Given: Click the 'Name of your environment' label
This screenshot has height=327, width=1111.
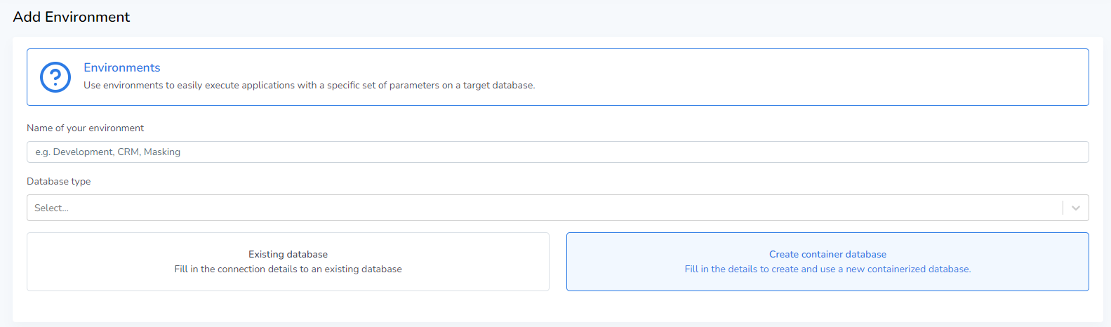Looking at the screenshot, I should click(x=85, y=128).
